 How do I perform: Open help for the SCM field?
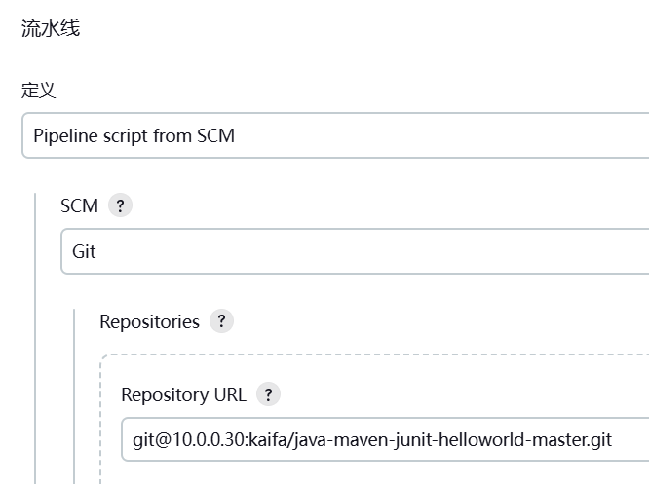120,205
